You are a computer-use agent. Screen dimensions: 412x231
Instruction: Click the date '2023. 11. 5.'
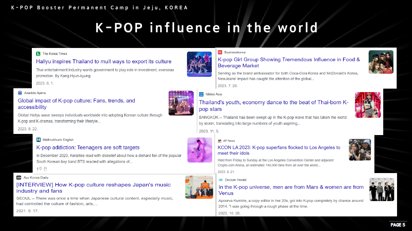point(209,131)
